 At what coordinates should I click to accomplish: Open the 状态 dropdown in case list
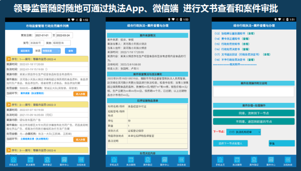[x=51, y=51]
